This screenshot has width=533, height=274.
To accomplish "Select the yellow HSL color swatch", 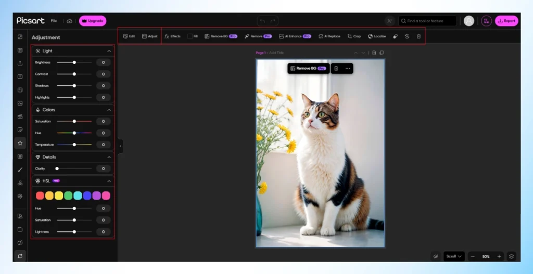I will coord(59,195).
